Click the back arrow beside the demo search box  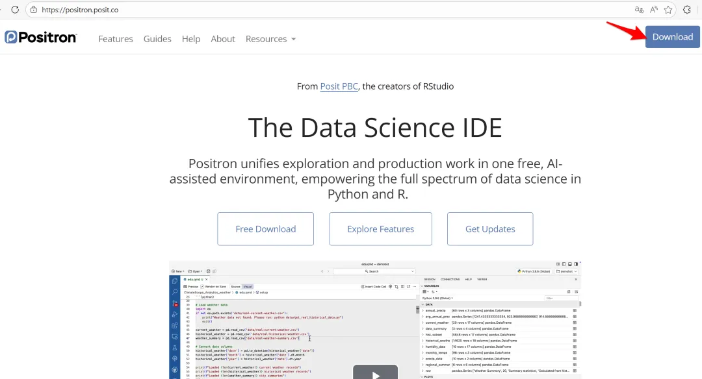click(322, 271)
